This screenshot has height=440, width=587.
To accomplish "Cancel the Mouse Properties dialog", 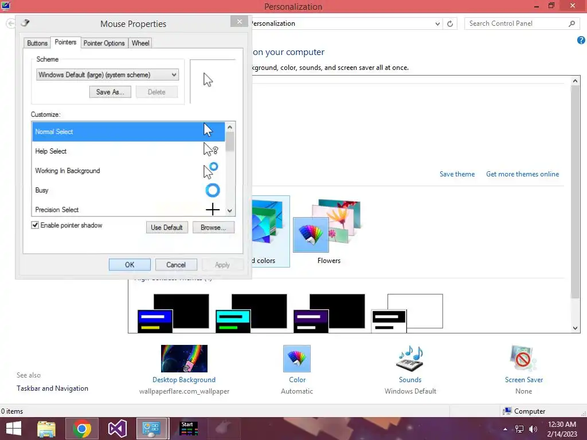I will click(176, 265).
